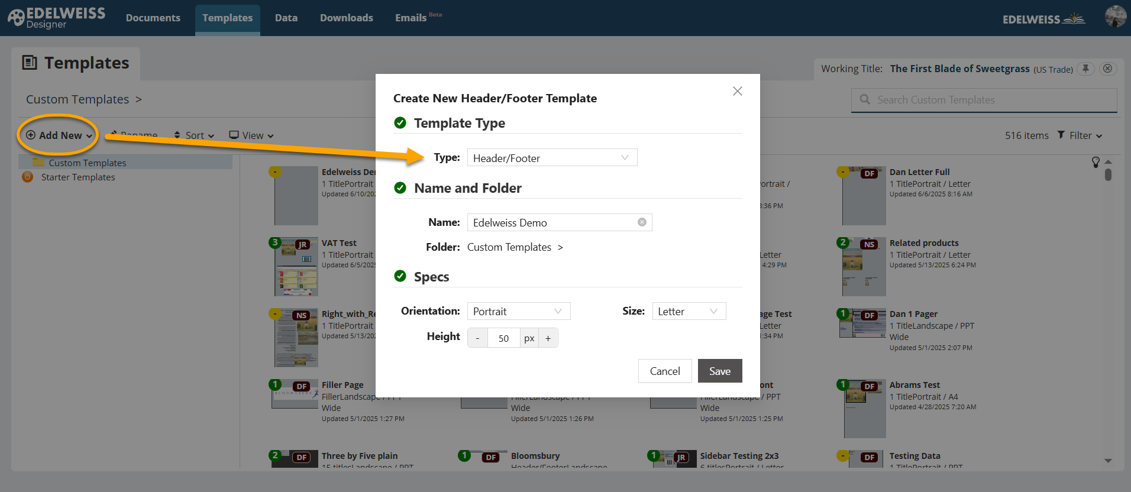Expand the Add New menu

tap(59, 135)
